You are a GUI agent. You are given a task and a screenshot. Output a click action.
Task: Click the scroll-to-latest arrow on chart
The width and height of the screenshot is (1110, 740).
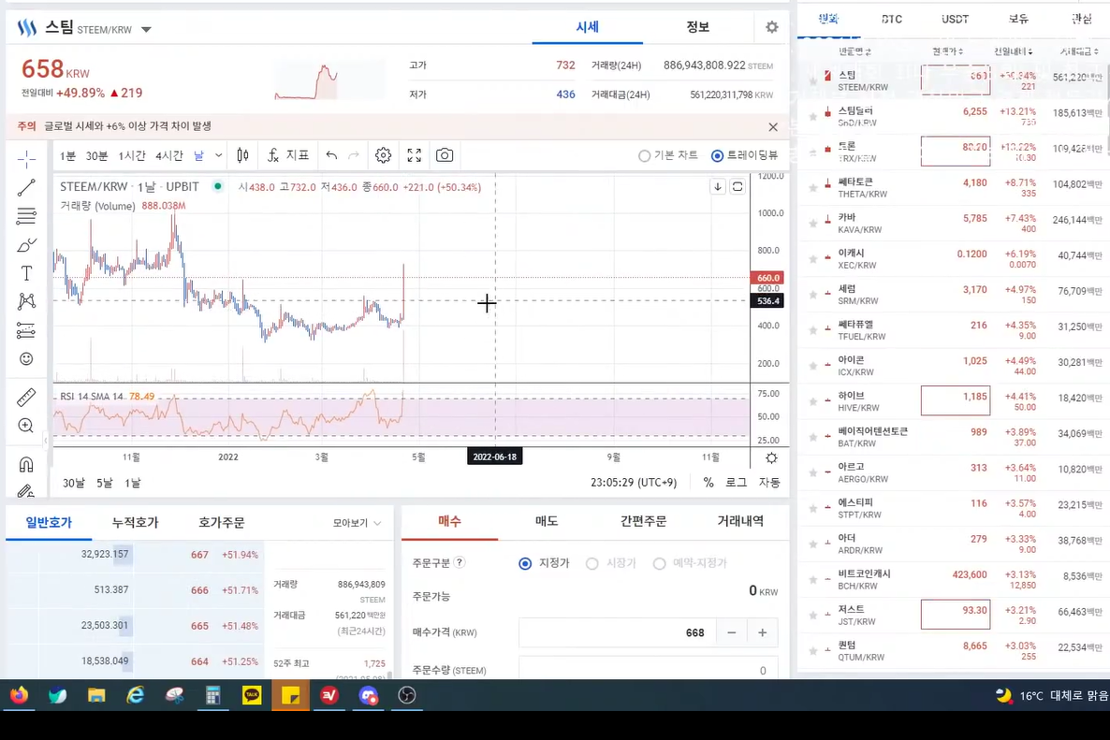pos(718,187)
